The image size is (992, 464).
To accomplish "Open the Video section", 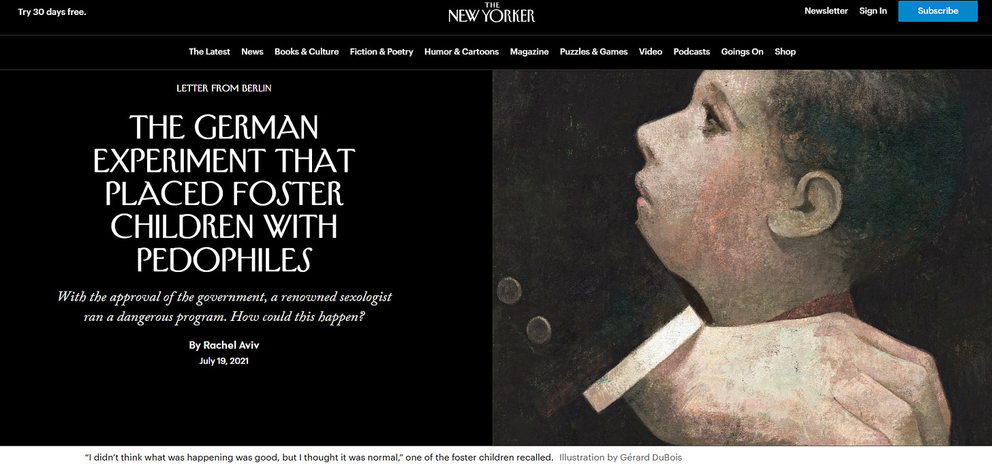I will 651,52.
